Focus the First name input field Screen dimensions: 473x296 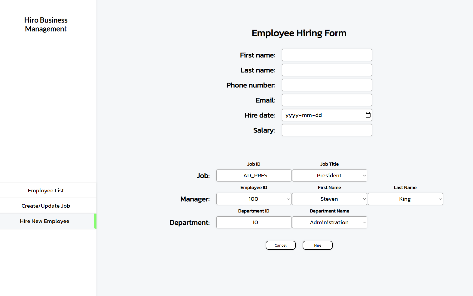click(x=327, y=55)
